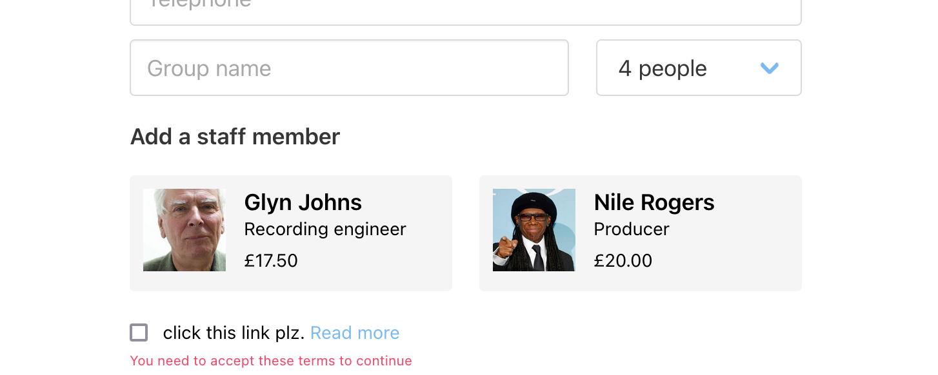This screenshot has height=375, width=938.
Task: Click into the Telephone input field
Action: pos(465,9)
